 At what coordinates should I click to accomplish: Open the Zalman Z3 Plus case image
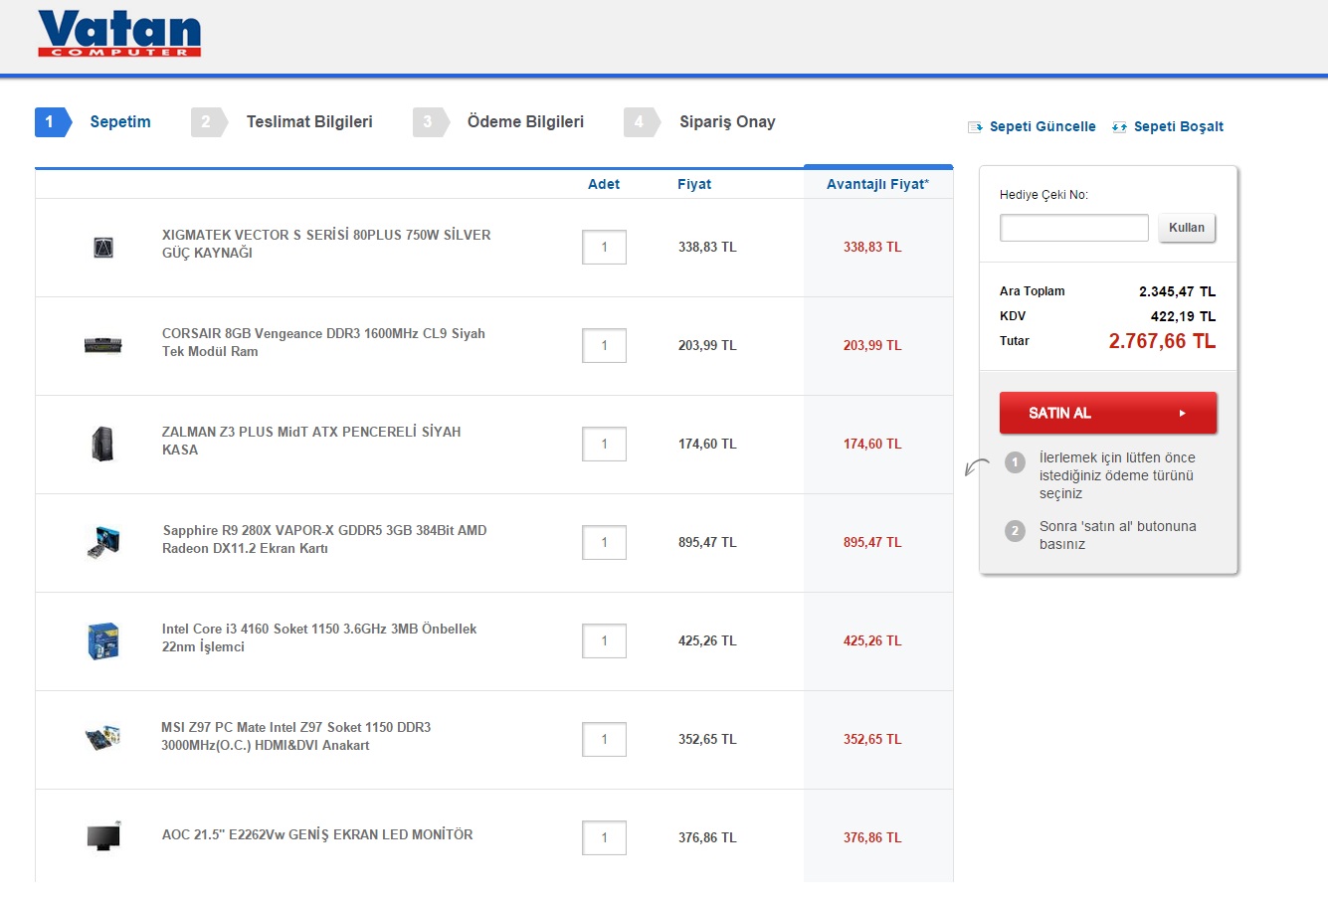point(103,444)
